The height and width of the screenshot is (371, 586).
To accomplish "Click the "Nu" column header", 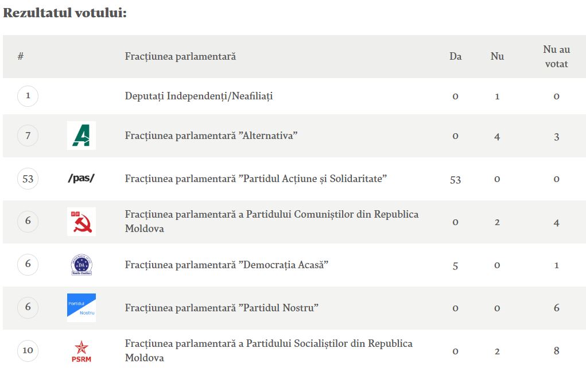I will (497, 56).
